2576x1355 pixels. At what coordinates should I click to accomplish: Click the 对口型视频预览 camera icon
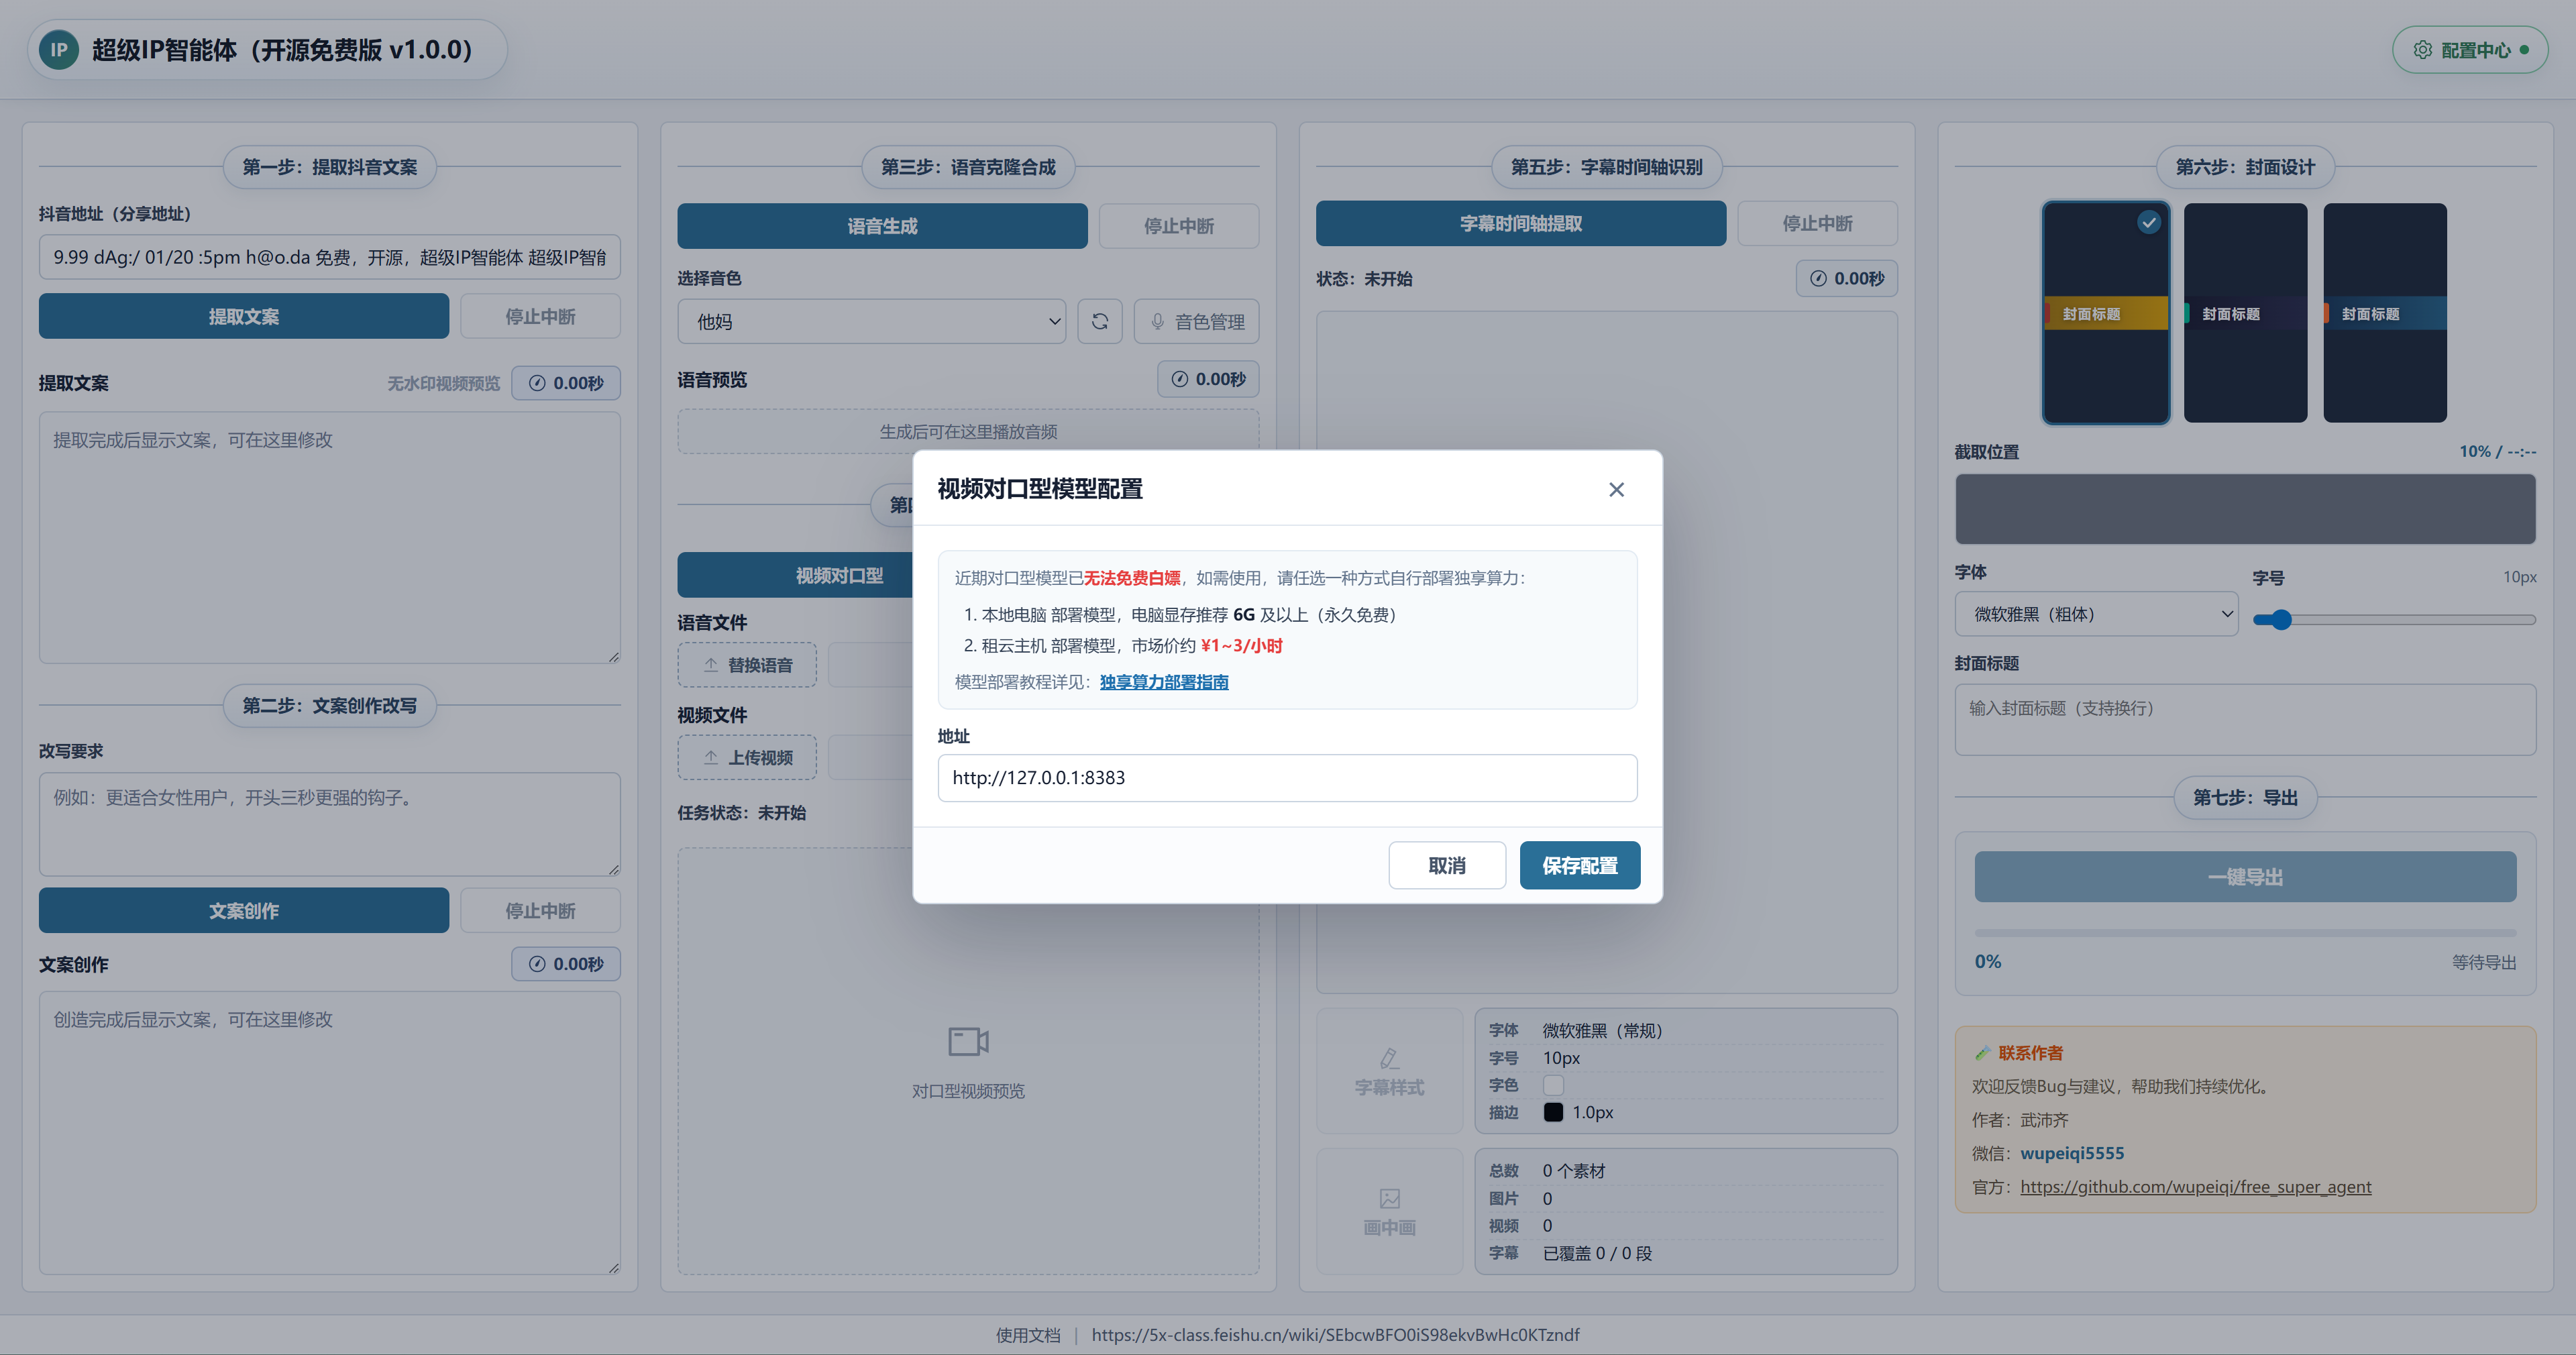(x=968, y=1041)
